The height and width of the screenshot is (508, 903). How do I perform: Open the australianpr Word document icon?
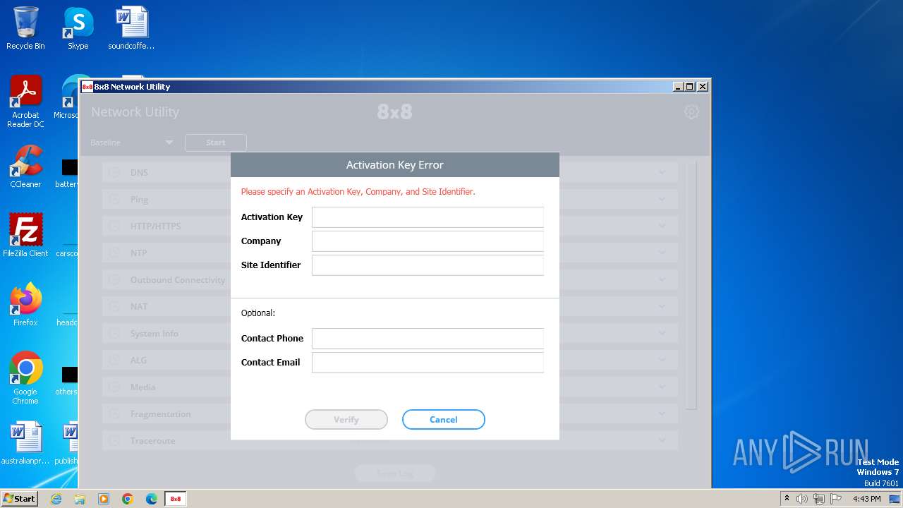25,444
